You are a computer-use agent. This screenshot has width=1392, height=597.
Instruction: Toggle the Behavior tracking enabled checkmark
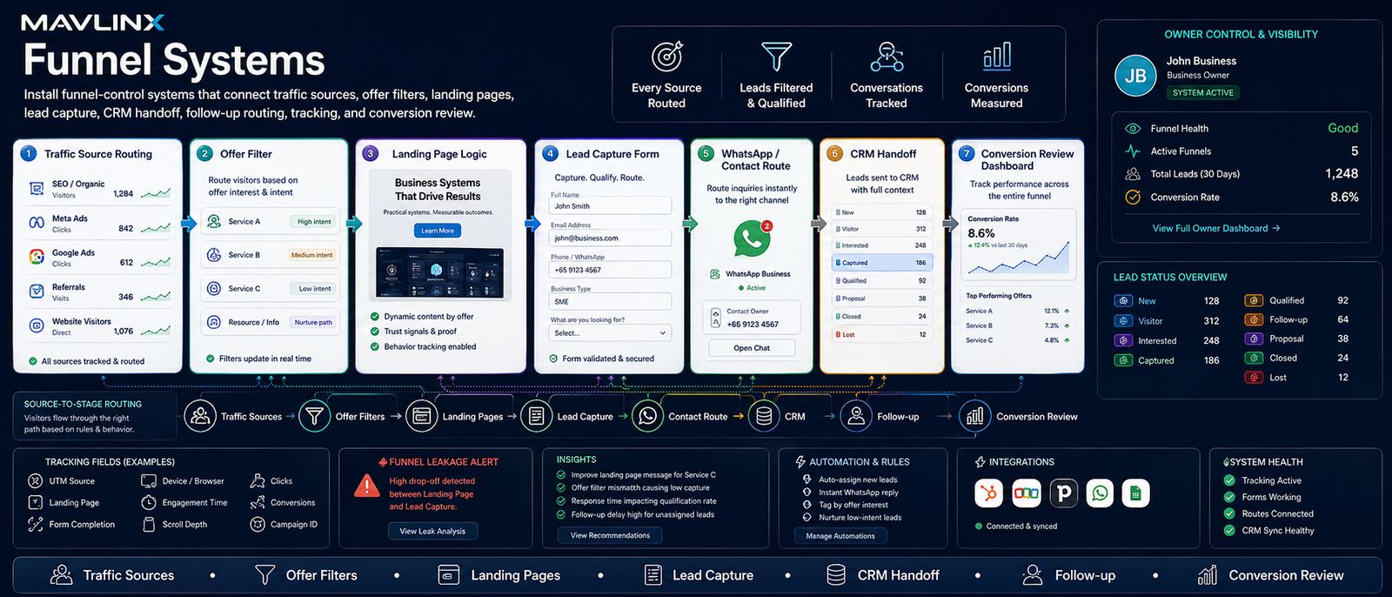click(x=375, y=346)
